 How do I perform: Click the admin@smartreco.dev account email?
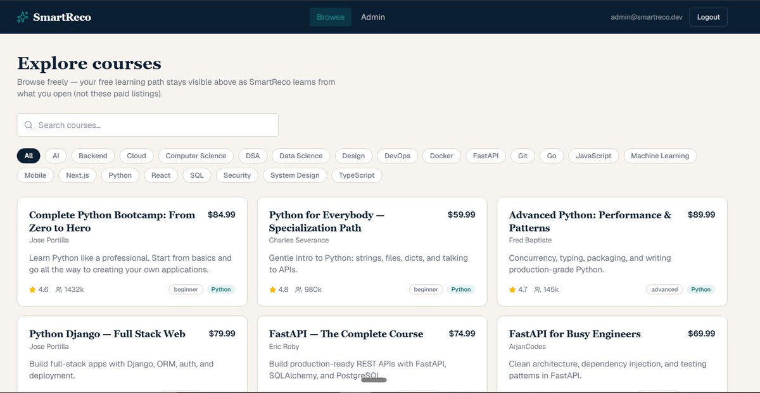click(x=647, y=17)
